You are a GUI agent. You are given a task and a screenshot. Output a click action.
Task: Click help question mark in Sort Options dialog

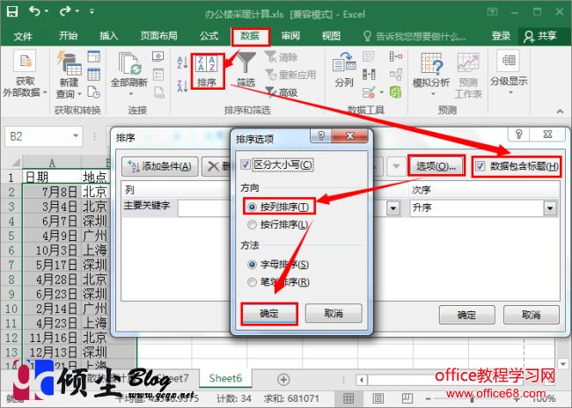321,136
